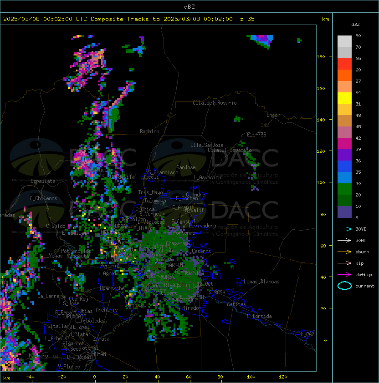Viewport: 379px width, 383px height.
Task: Click the 'Carrizal' place label
Action: [x=135, y=305]
